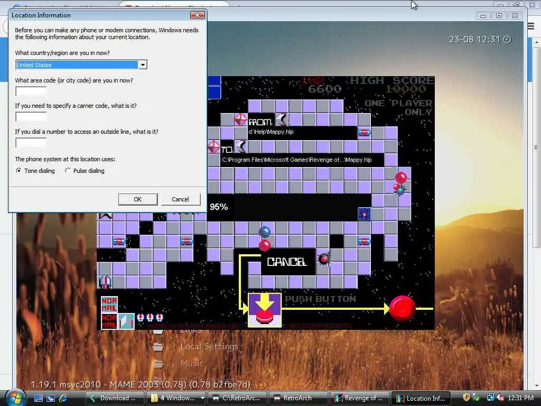Click the browser menu hamburger icon

tap(530, 26)
